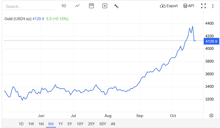This screenshot has width=220, height=128.
Task: Click the Search input field
Action: pos(28,7)
